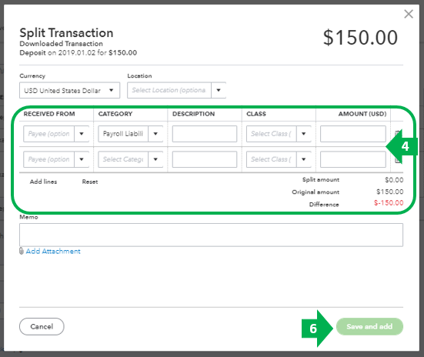Click the Cancel button
This screenshot has height=357, width=424.
42,326
